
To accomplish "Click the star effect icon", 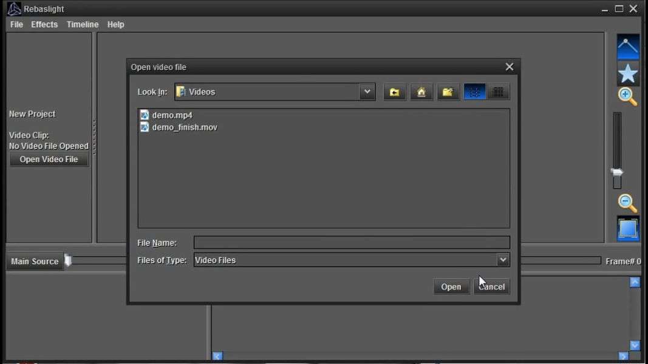I will tap(628, 73).
